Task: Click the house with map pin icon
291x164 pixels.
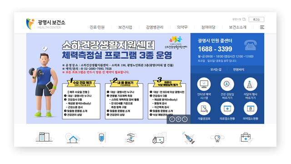Action: click(x=73, y=138)
